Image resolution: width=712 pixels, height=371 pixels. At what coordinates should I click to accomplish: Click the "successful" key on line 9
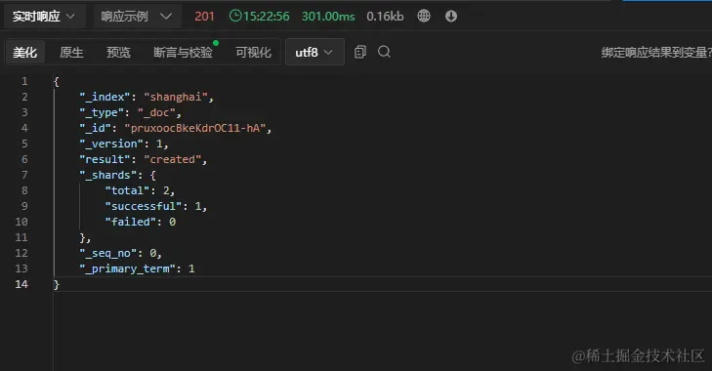click(x=144, y=206)
